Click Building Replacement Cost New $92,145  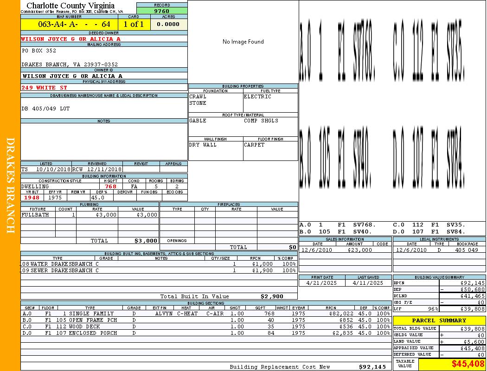[372, 367]
